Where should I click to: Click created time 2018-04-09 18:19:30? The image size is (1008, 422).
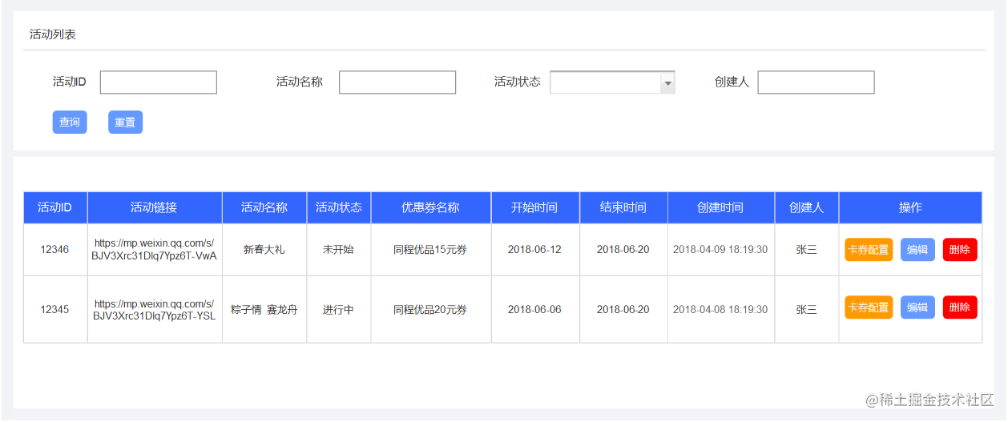(720, 250)
